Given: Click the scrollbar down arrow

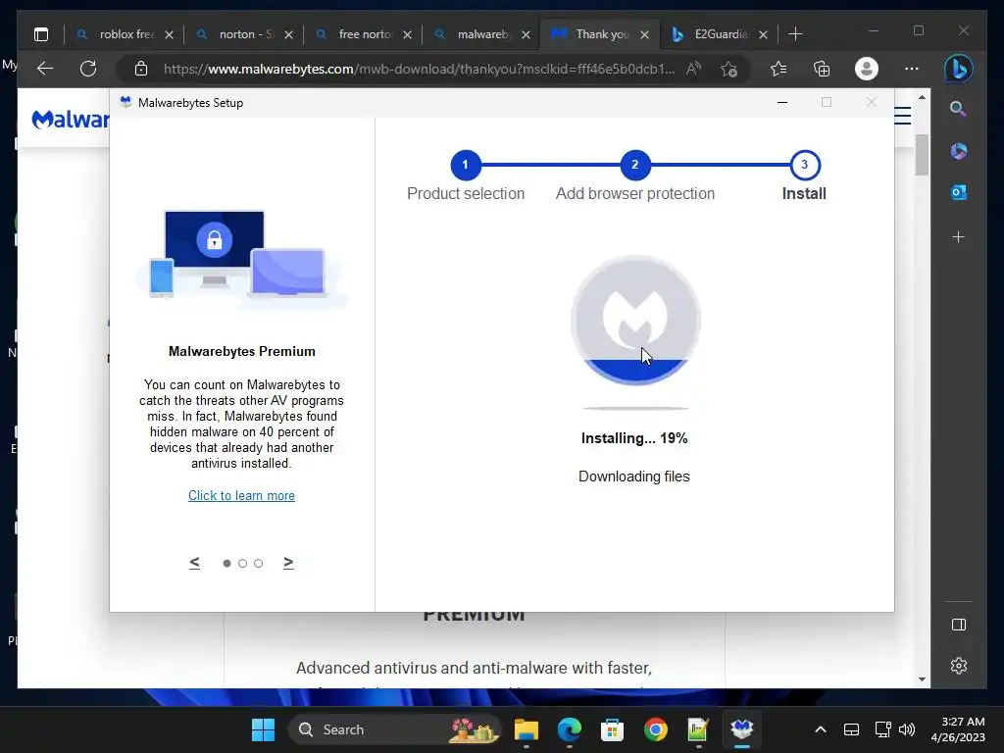Looking at the screenshot, I should [x=922, y=679].
